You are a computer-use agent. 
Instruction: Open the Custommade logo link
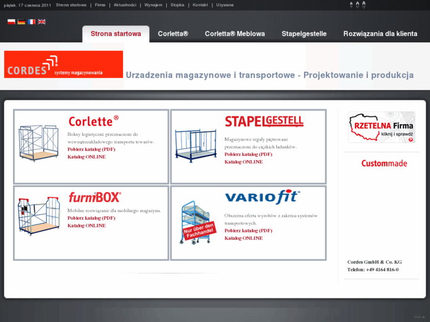(x=384, y=163)
